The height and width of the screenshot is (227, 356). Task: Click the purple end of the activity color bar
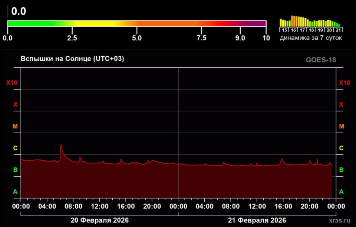(x=262, y=24)
